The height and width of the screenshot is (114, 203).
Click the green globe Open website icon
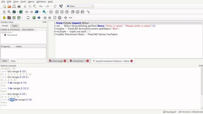pyautogui.click(x=34, y=18)
